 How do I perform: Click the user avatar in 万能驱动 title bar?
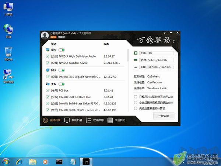[x=45, y=35]
